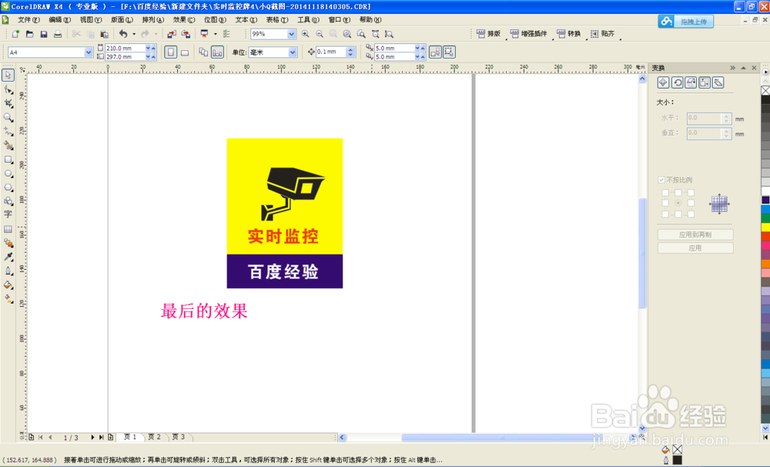
Task: Open the Rotate panel in Transform docker
Action: pos(678,82)
